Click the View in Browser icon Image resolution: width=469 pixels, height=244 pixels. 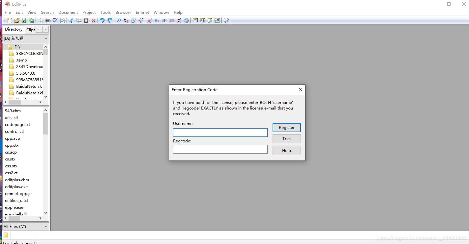[x=62, y=20]
